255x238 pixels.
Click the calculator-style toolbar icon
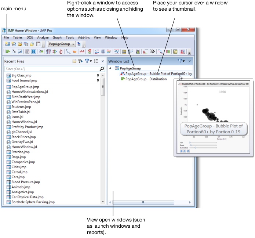[27, 52]
